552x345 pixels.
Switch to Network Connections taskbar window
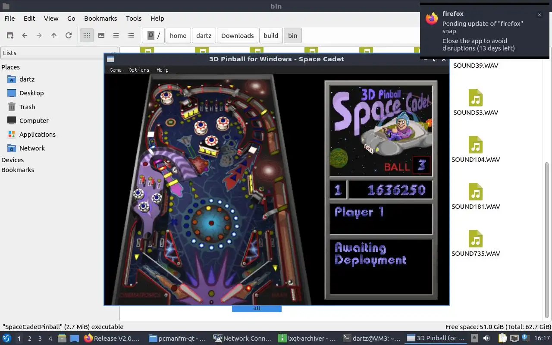pyautogui.click(x=242, y=339)
